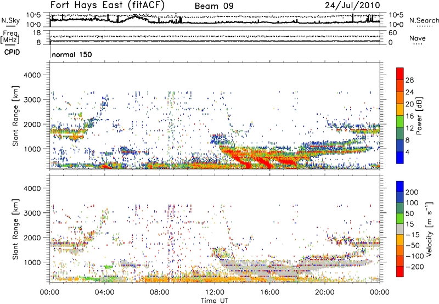
Task: Select the 'N.Sky' legend label
Action: point(10,20)
